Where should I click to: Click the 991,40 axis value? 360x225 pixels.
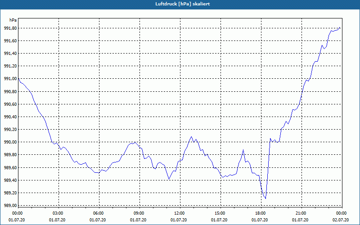[x=10, y=54]
